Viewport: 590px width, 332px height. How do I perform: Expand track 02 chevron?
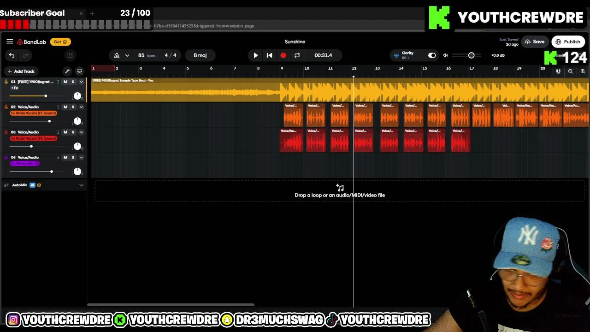(x=81, y=107)
